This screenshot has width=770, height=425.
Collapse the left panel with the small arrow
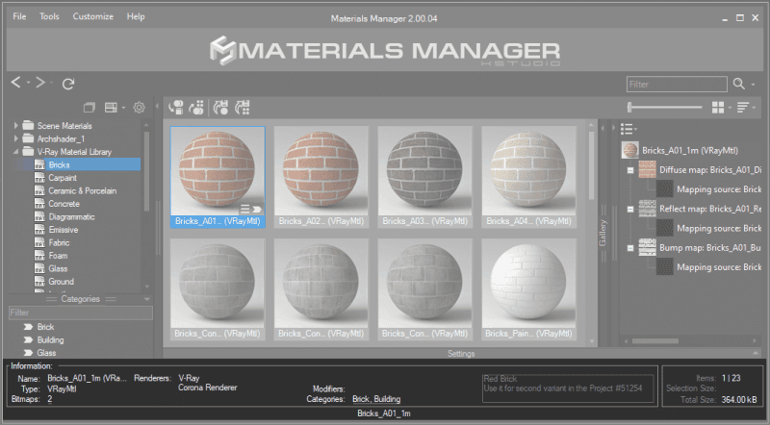(158, 106)
